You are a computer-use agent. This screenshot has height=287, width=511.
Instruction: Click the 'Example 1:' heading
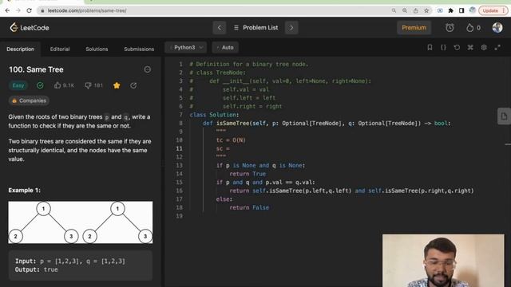(25, 191)
